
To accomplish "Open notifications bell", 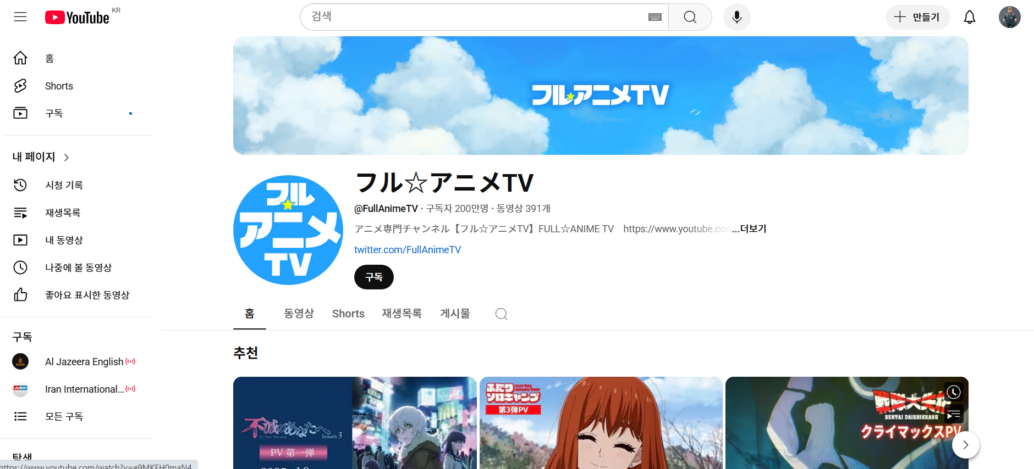I will click(970, 17).
